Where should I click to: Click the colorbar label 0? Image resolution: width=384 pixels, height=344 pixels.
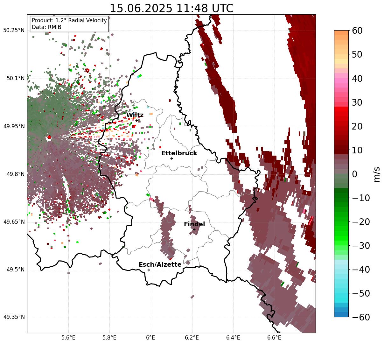pyautogui.click(x=354, y=174)
